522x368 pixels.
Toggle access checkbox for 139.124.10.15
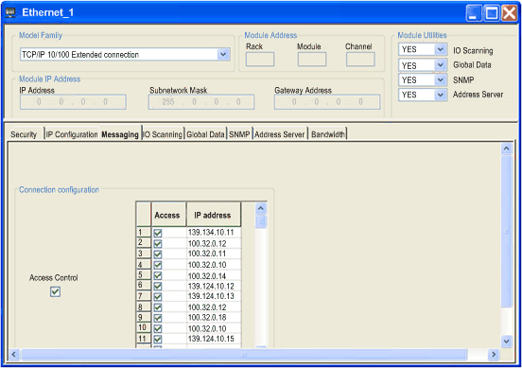coord(158,339)
